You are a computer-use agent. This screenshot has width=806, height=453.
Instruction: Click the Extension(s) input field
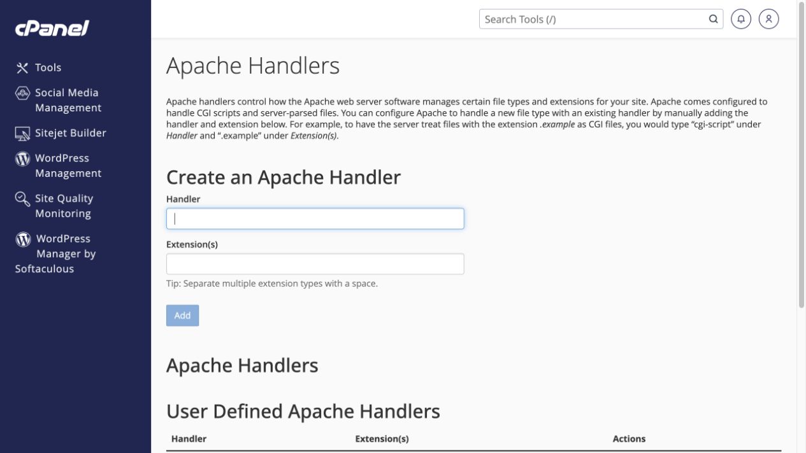pos(315,264)
